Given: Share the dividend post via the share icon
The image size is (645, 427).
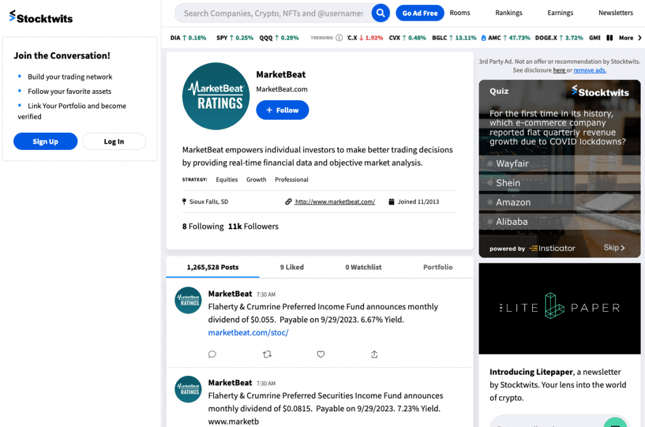Looking at the screenshot, I should (x=374, y=354).
